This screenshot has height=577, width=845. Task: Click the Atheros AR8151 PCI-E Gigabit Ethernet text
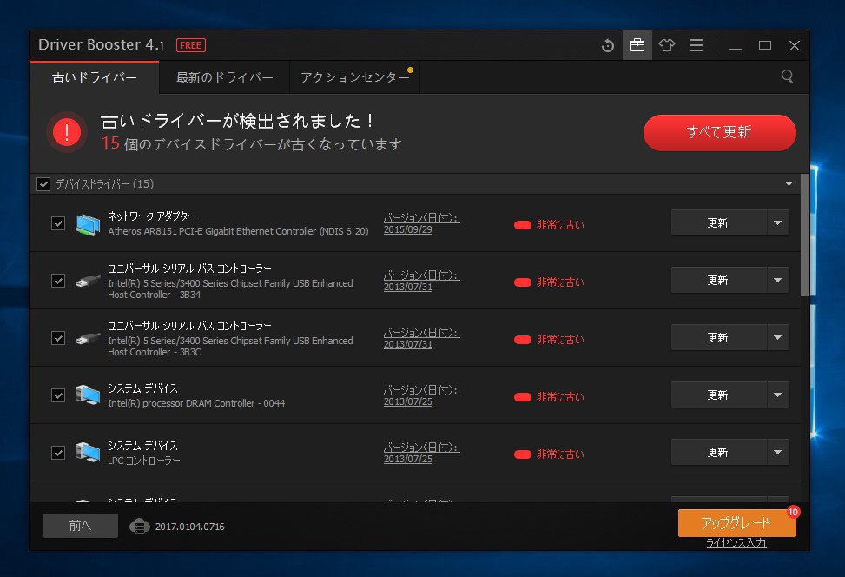[238, 231]
